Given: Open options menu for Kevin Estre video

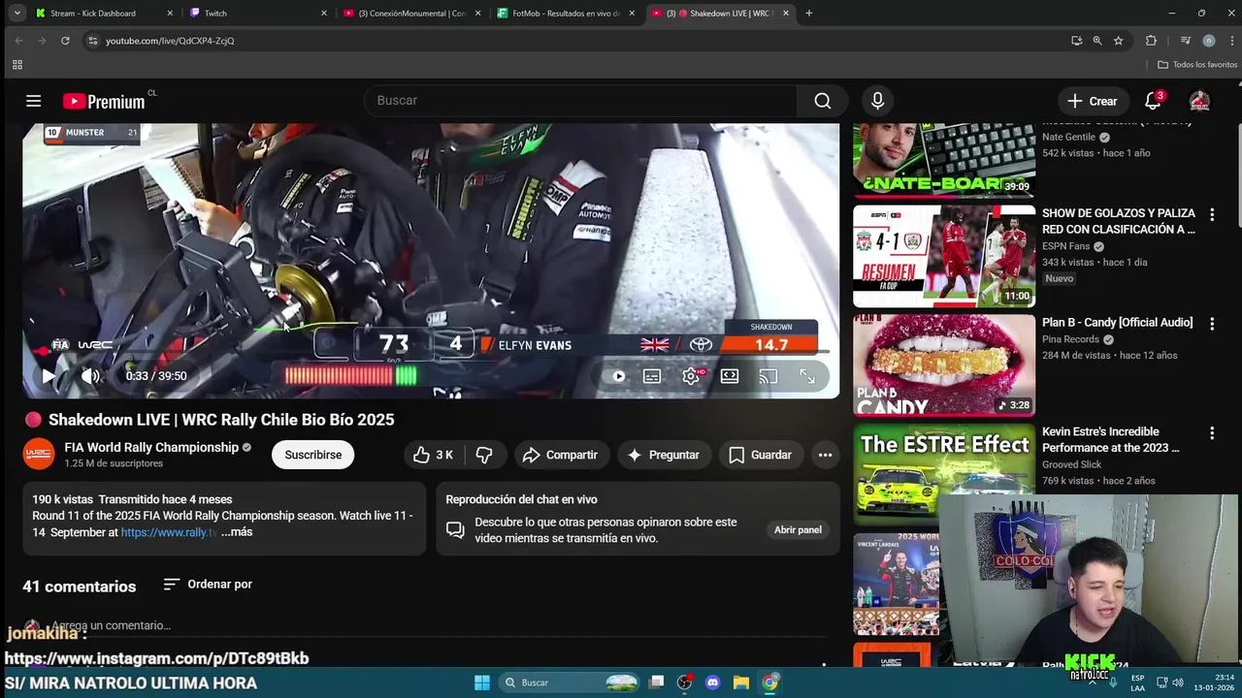Looking at the screenshot, I should tap(1212, 433).
